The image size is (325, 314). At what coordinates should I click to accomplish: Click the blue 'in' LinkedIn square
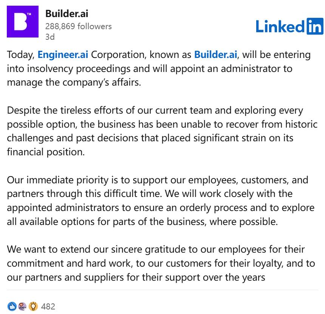pos(315,25)
